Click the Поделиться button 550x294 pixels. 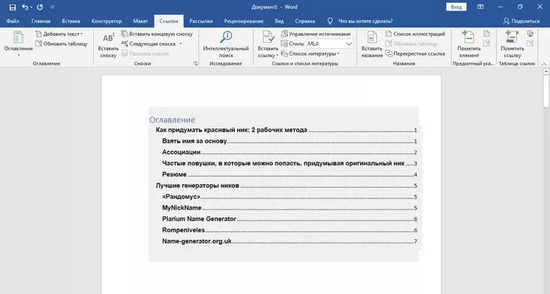(x=521, y=21)
